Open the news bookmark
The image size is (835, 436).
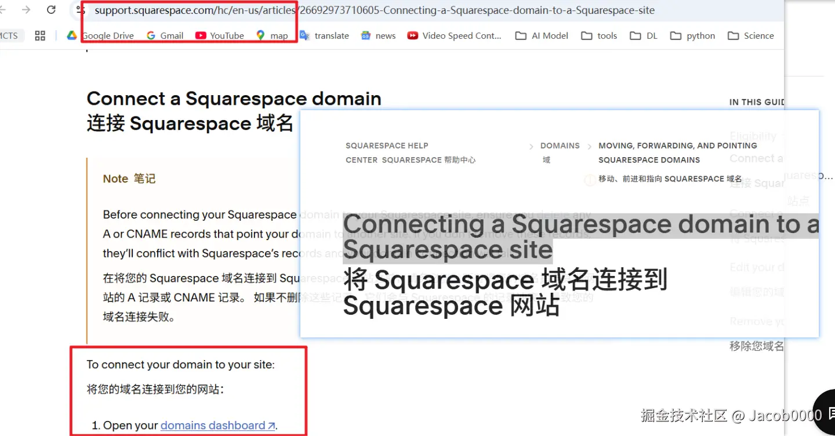click(x=378, y=36)
